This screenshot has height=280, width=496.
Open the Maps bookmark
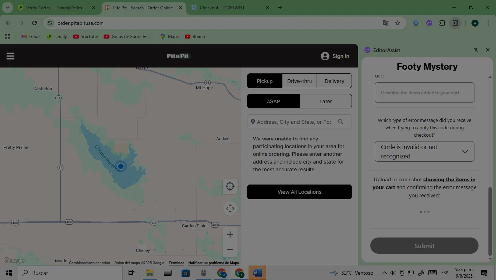tap(169, 37)
